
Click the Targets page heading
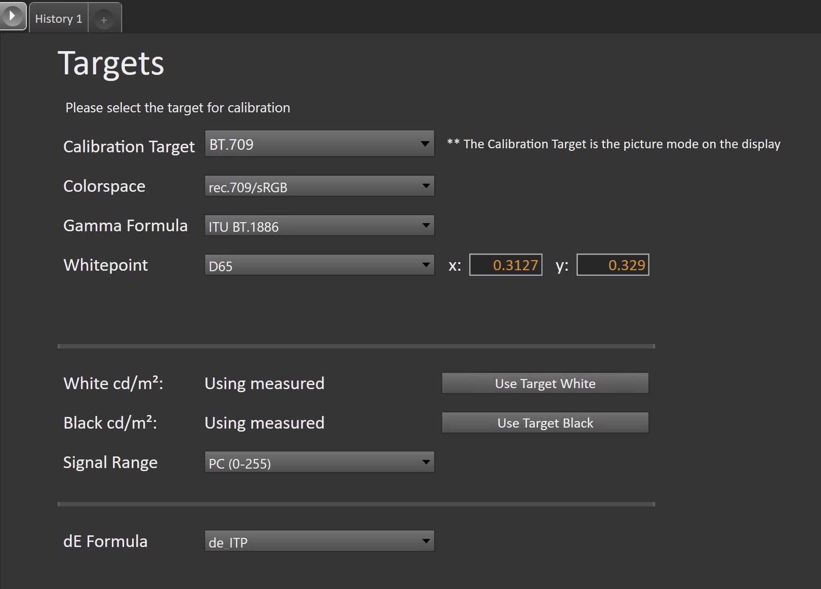click(111, 64)
